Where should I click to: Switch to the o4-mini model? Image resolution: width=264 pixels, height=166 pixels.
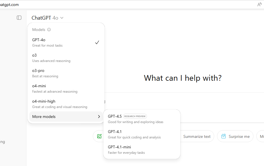coord(66,89)
